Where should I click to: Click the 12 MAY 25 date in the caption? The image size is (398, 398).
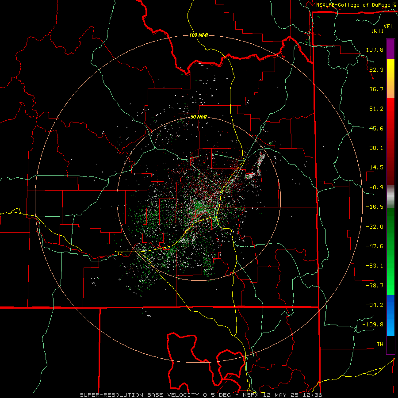pyautogui.click(x=280, y=395)
